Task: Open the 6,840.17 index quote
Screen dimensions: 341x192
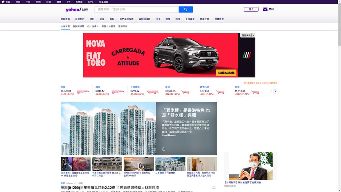Action: tap(100, 91)
